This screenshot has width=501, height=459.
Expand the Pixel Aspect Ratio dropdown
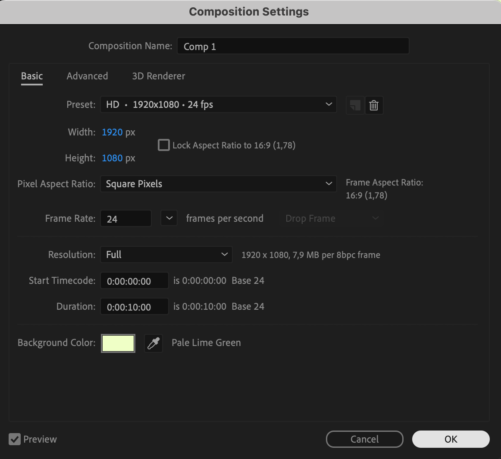(x=218, y=184)
